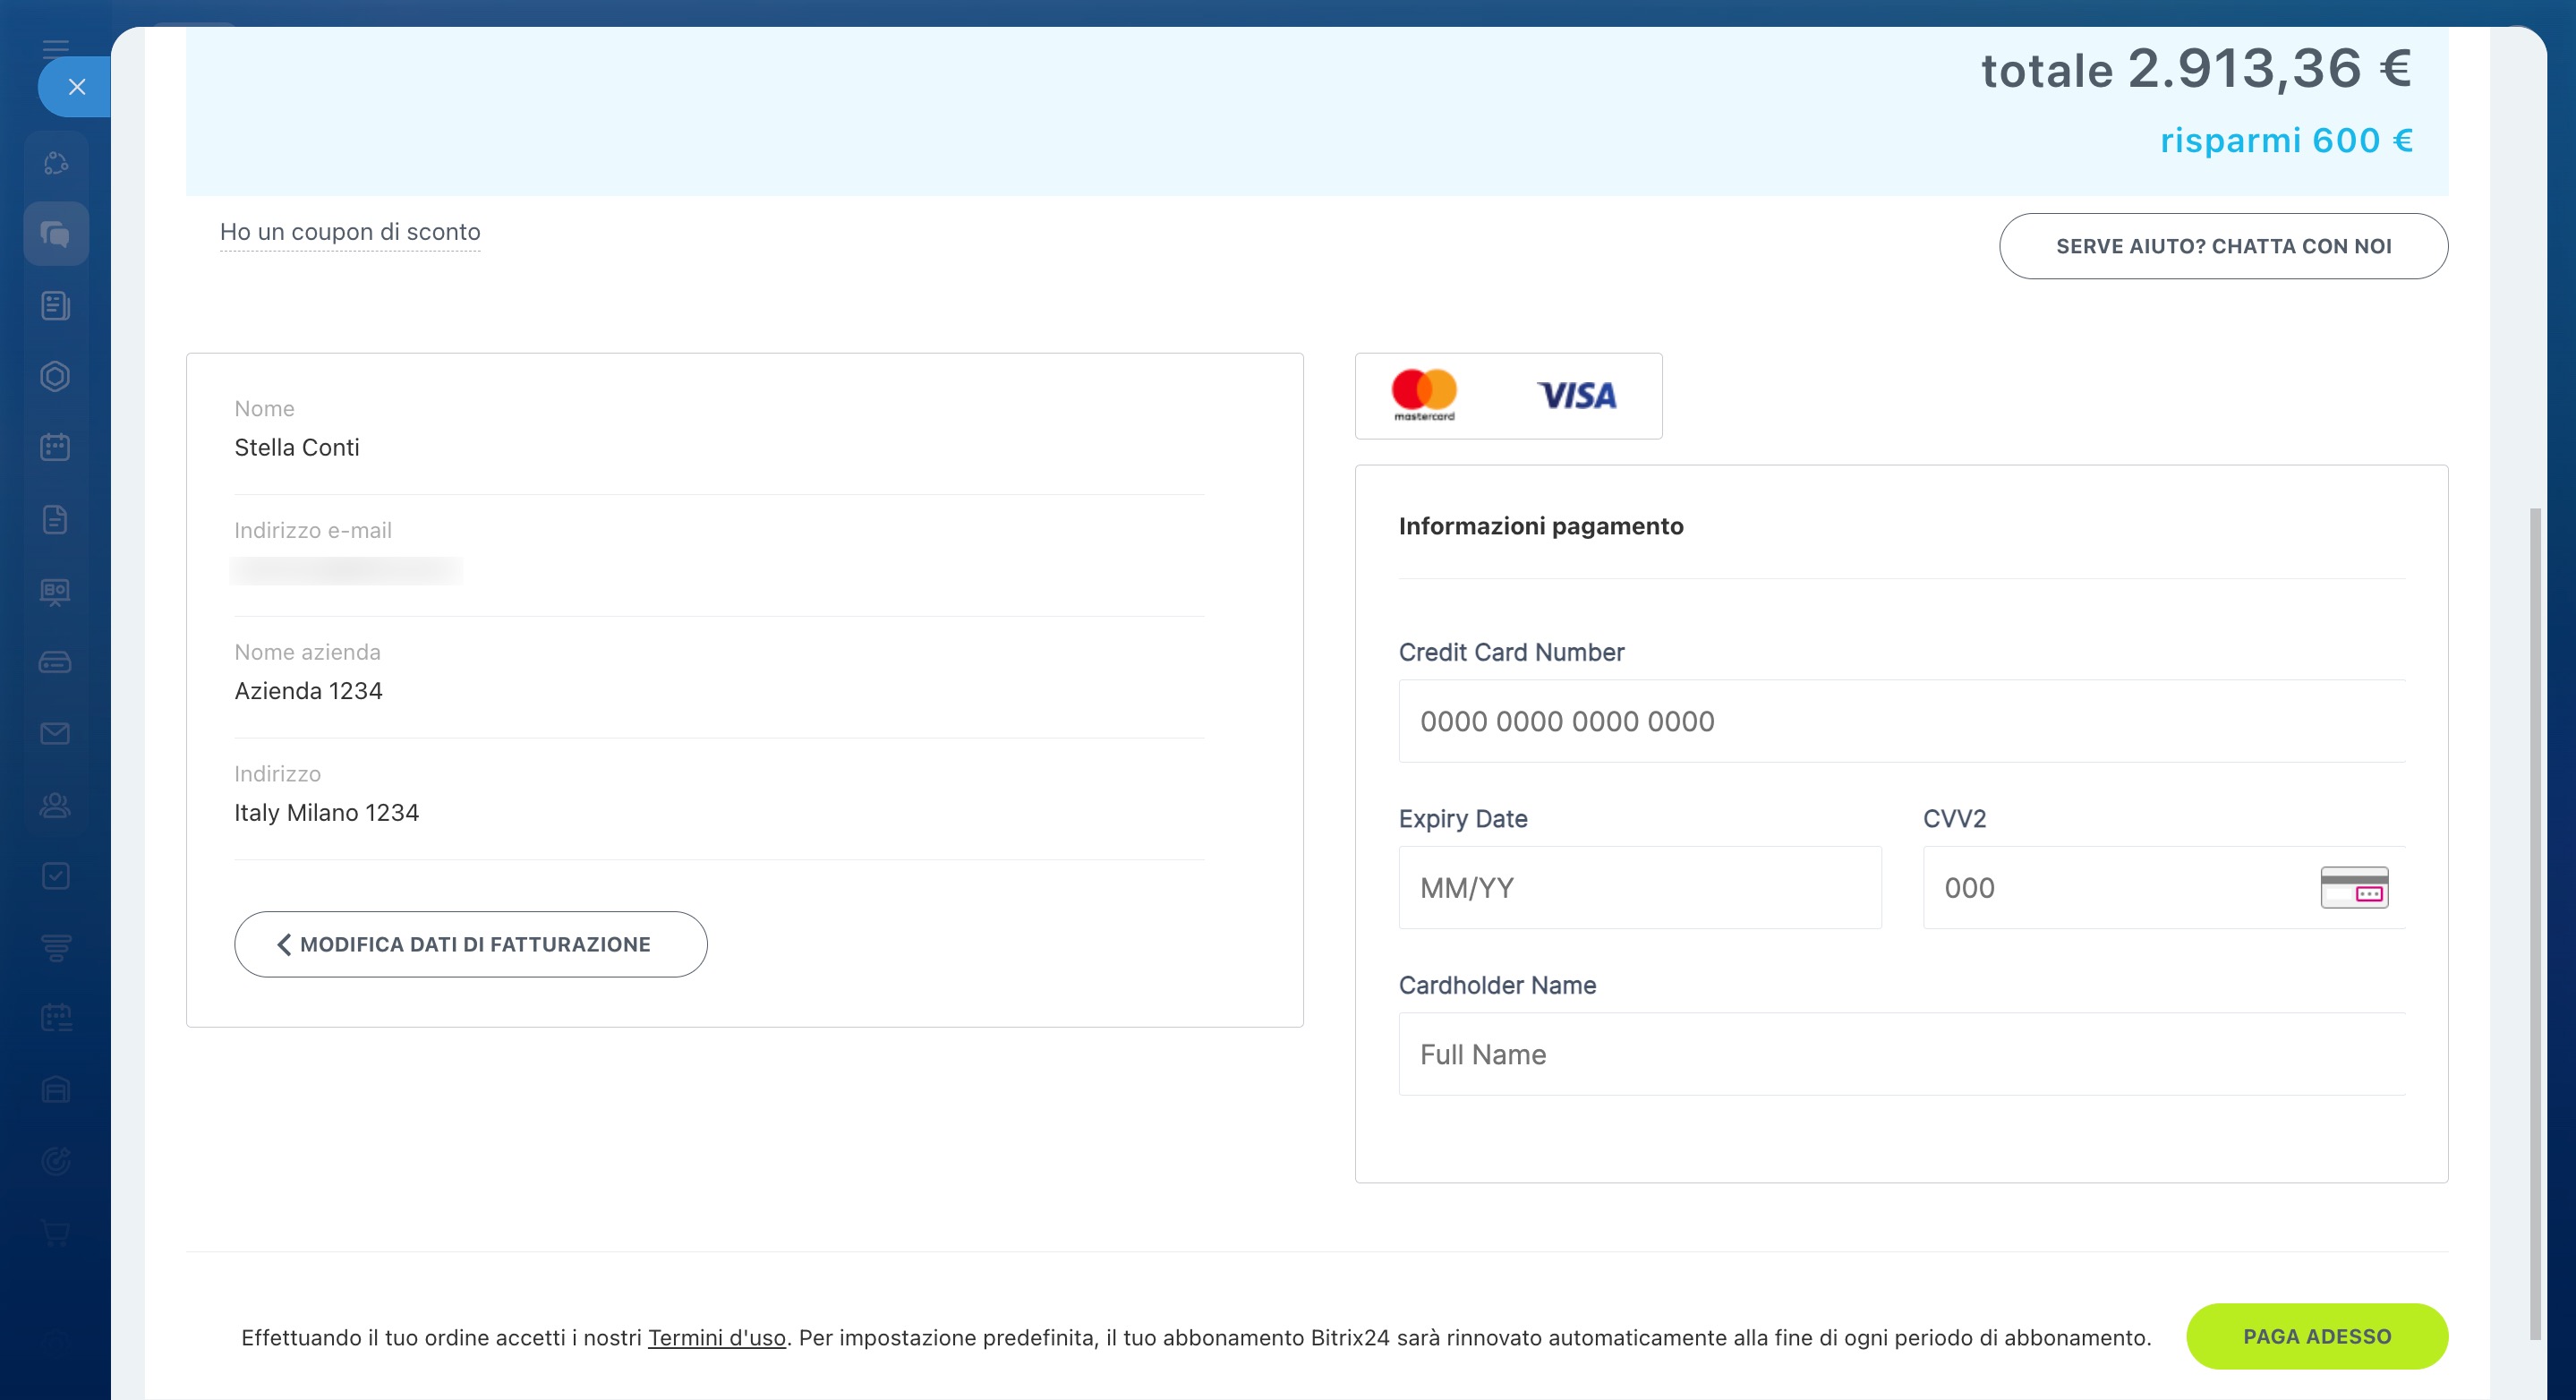Open the news feed sidebar icon
Screen dimensions: 2576x1400
[x=55, y=305]
